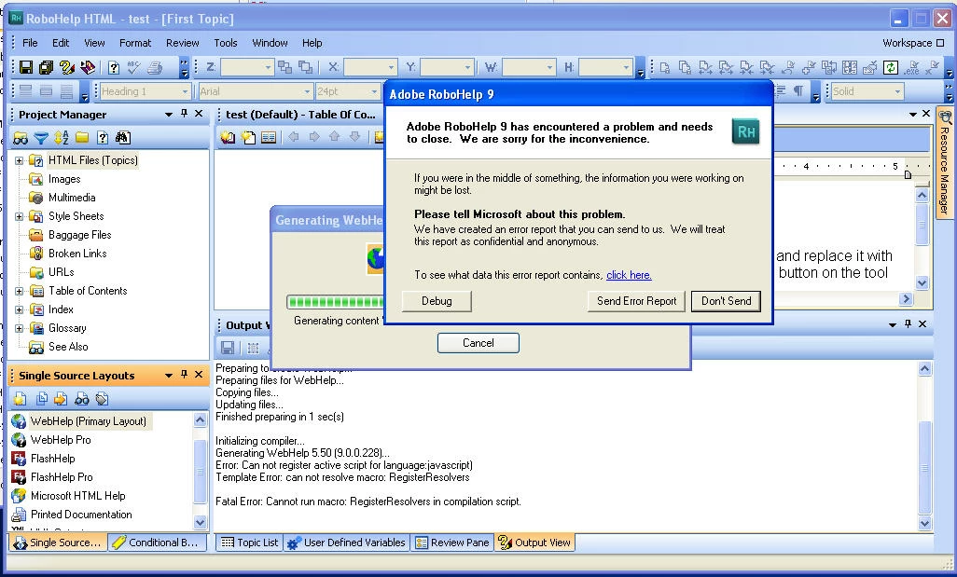Cancel the Generating WebHelp dialog

478,343
